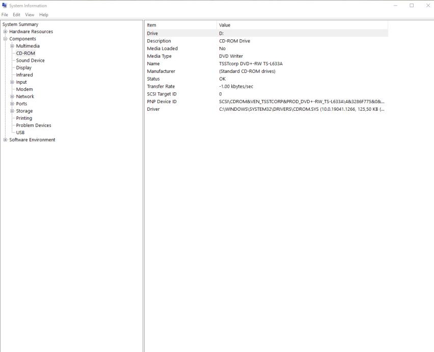The width and height of the screenshot is (434, 352).
Task: Click the System Information app icon in title bar
Action: tap(5, 5)
